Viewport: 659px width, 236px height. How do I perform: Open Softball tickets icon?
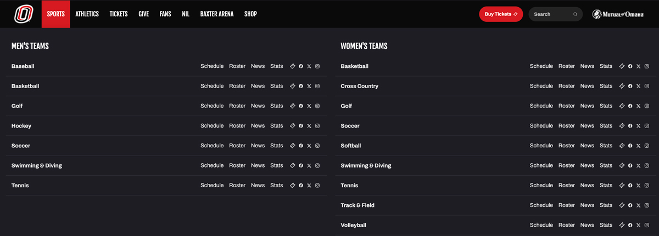(622, 146)
